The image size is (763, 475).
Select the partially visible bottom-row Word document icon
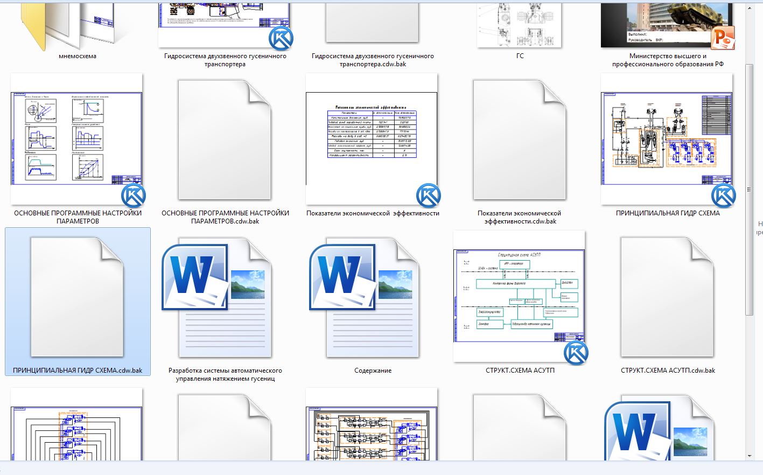pyautogui.click(x=659, y=428)
